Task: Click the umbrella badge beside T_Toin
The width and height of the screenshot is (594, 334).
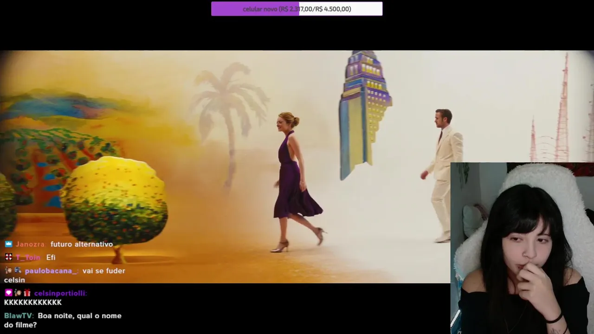Action: (x=8, y=257)
